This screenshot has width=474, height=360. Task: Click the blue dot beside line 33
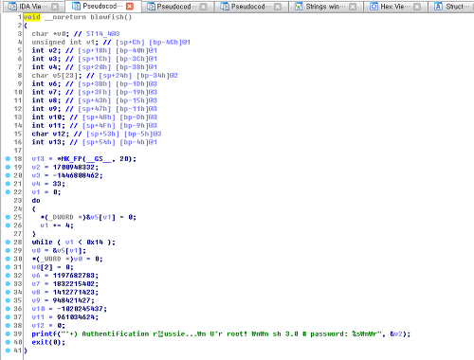pos(8,284)
